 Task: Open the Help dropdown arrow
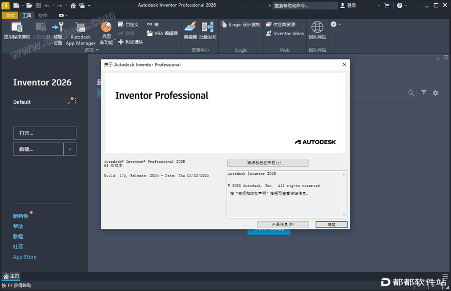[406, 6]
